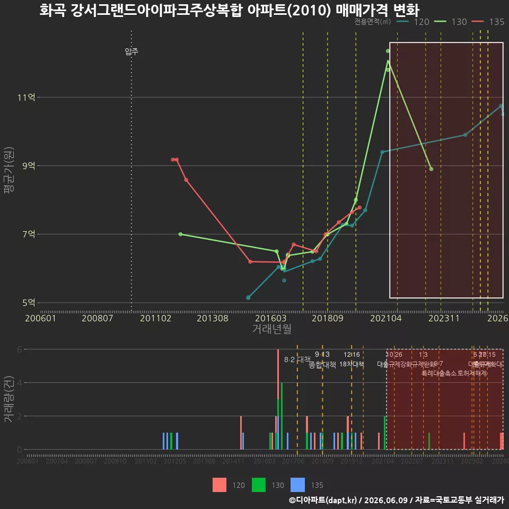The height and width of the screenshot is (509, 509).
Task: Click the red 120 swatch in the bottom legend
Action: click(220, 485)
